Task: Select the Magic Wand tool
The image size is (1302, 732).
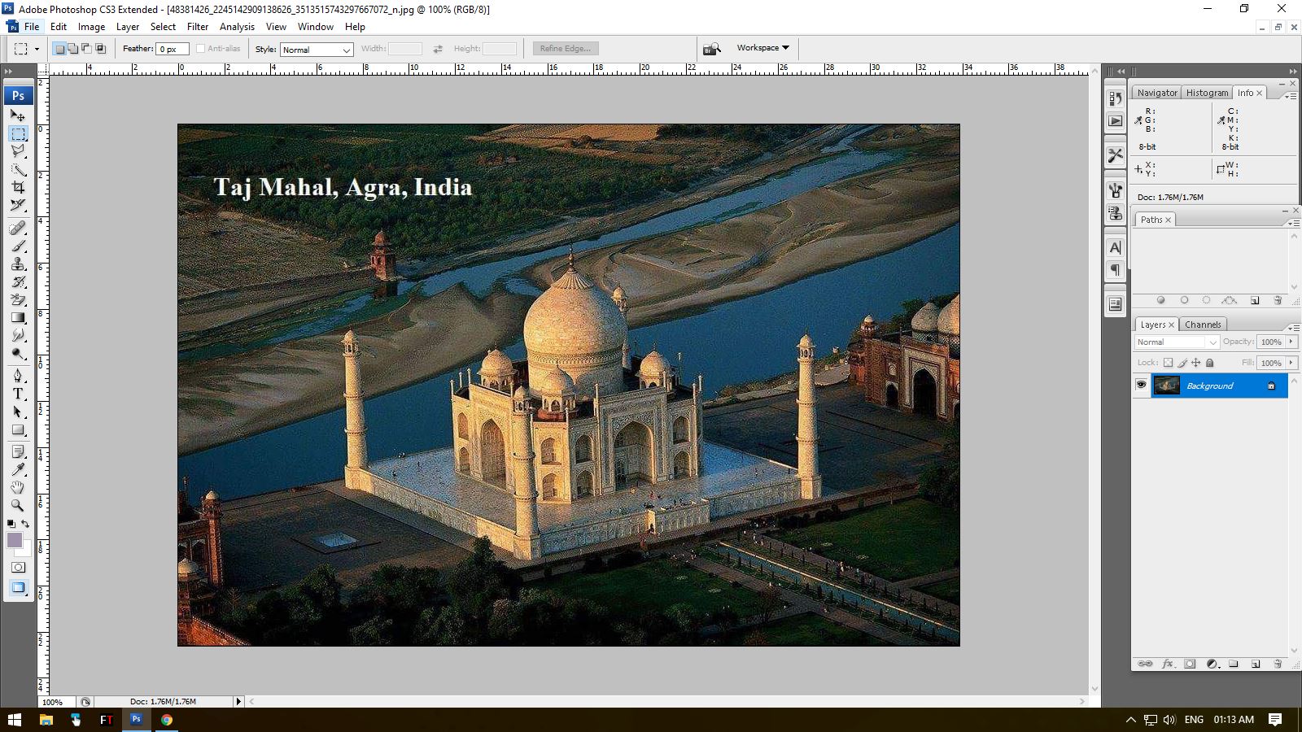Action: [18, 169]
